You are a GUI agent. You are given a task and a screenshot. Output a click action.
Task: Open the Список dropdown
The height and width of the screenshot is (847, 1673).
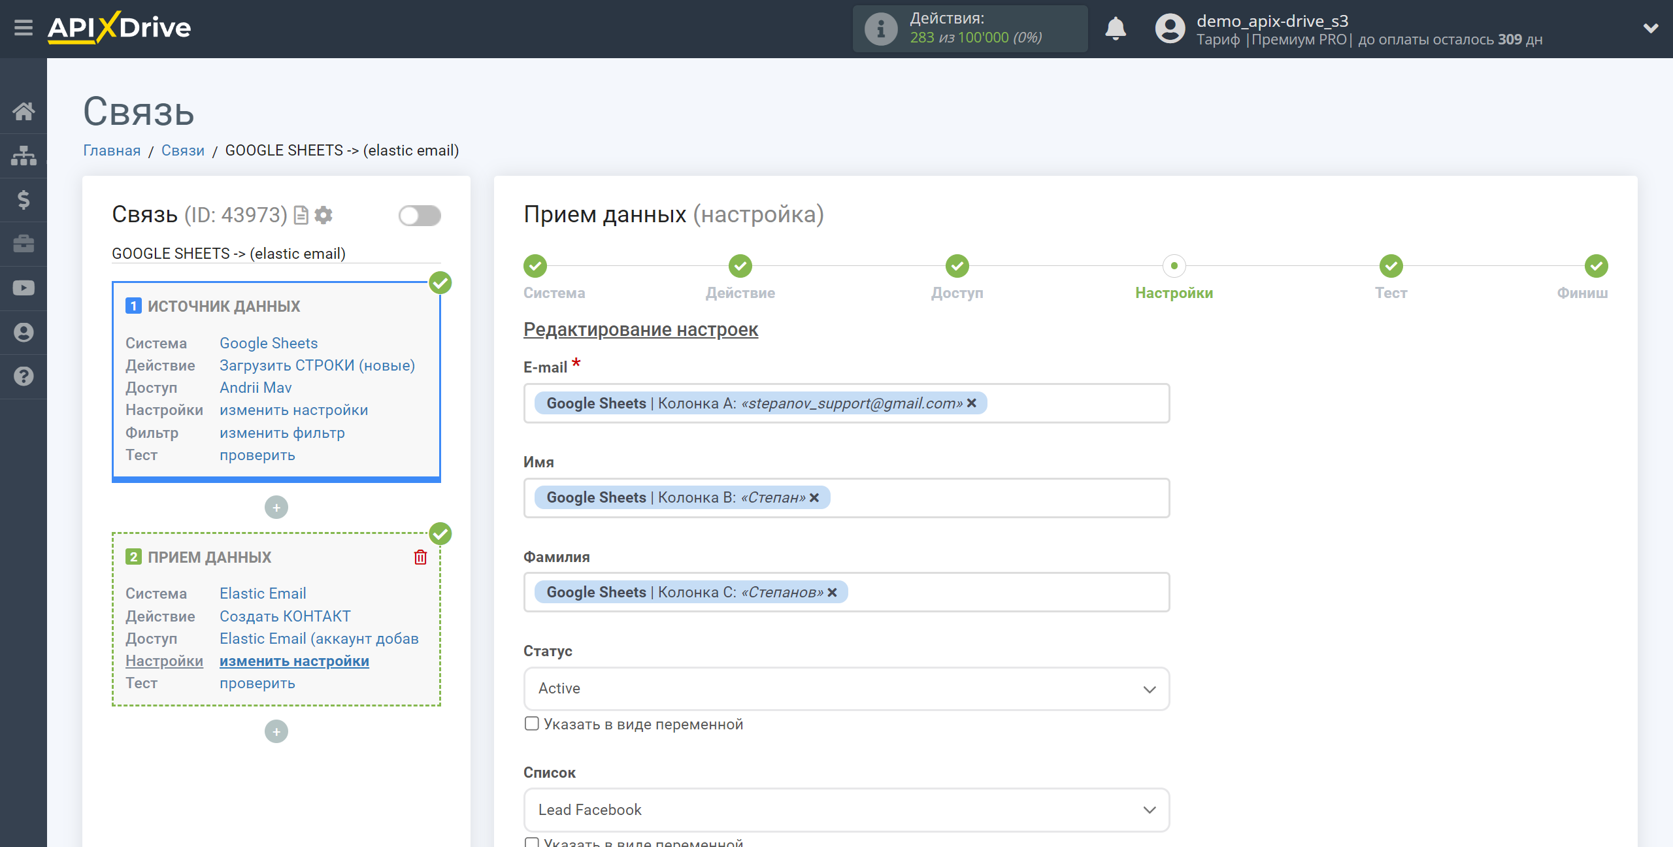point(846,810)
